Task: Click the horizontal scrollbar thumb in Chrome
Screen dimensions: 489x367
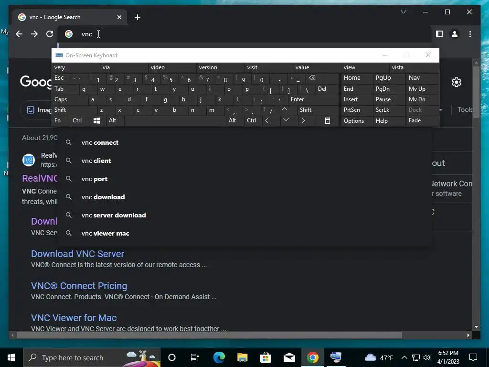Action: pos(209,335)
